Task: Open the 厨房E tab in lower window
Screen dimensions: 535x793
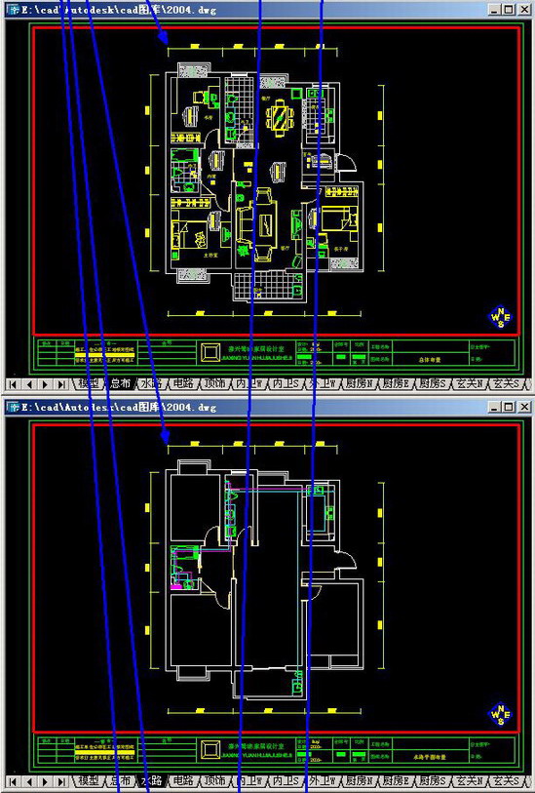Action: coord(397,781)
